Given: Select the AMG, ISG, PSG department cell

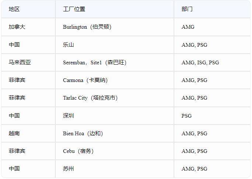Looking at the screenshot, I should tap(200, 62).
